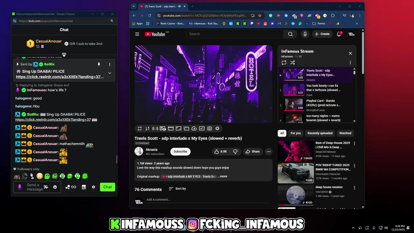Open Chrome extensions puzzle icon

[332, 16]
